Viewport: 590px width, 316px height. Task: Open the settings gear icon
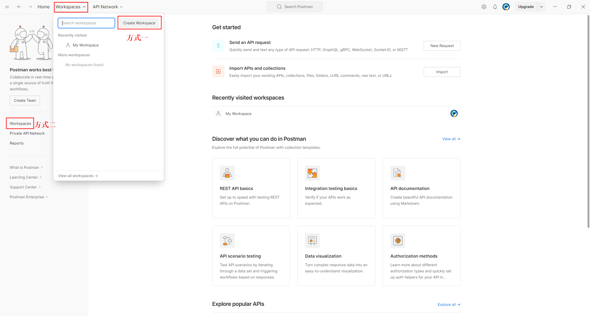coord(484,7)
